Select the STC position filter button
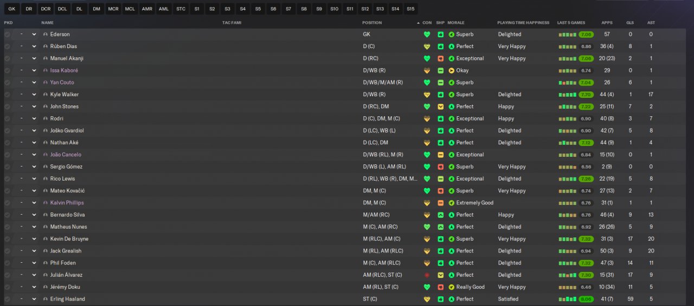Viewport: 694px width, 306px height. pos(181,9)
